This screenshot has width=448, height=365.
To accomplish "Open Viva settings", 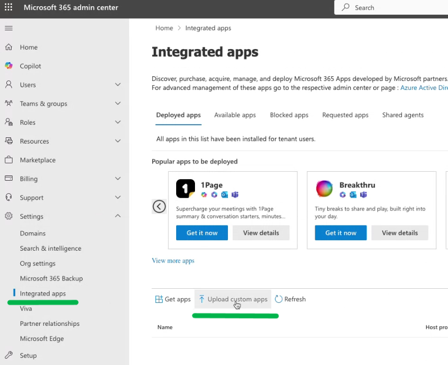I will [26, 309].
